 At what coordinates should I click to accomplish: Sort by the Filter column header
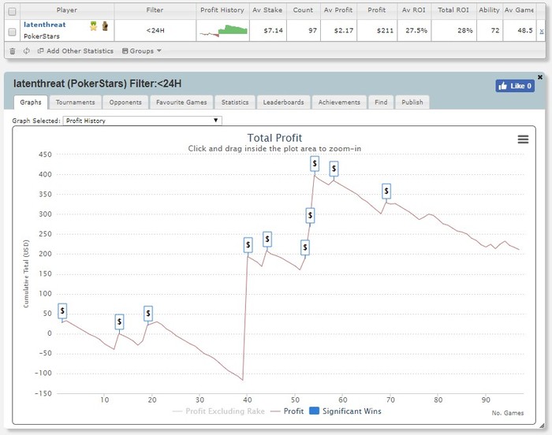click(155, 10)
